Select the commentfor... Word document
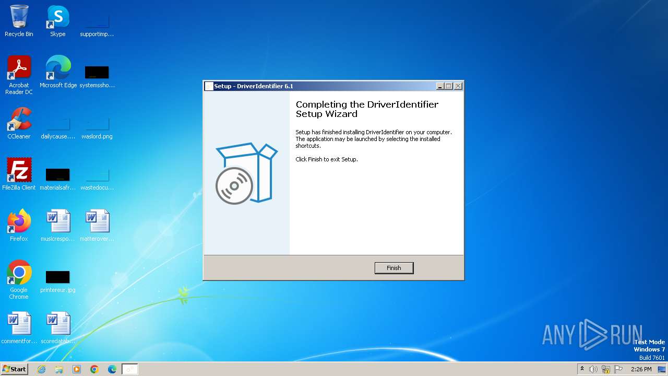The width and height of the screenshot is (668, 376). coord(19,328)
